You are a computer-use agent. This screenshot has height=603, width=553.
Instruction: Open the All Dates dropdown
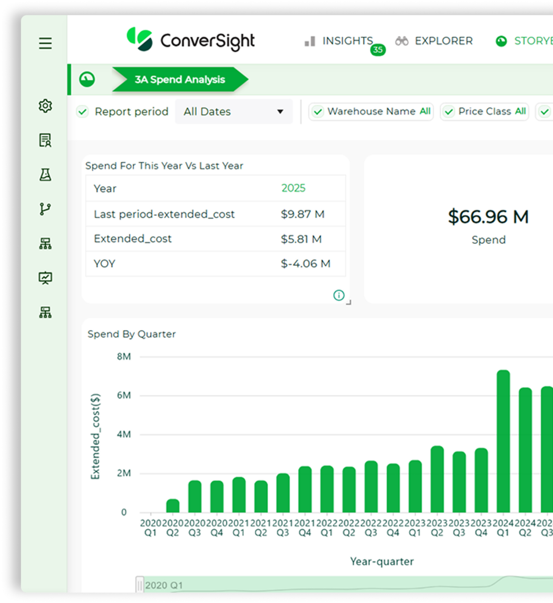(234, 111)
